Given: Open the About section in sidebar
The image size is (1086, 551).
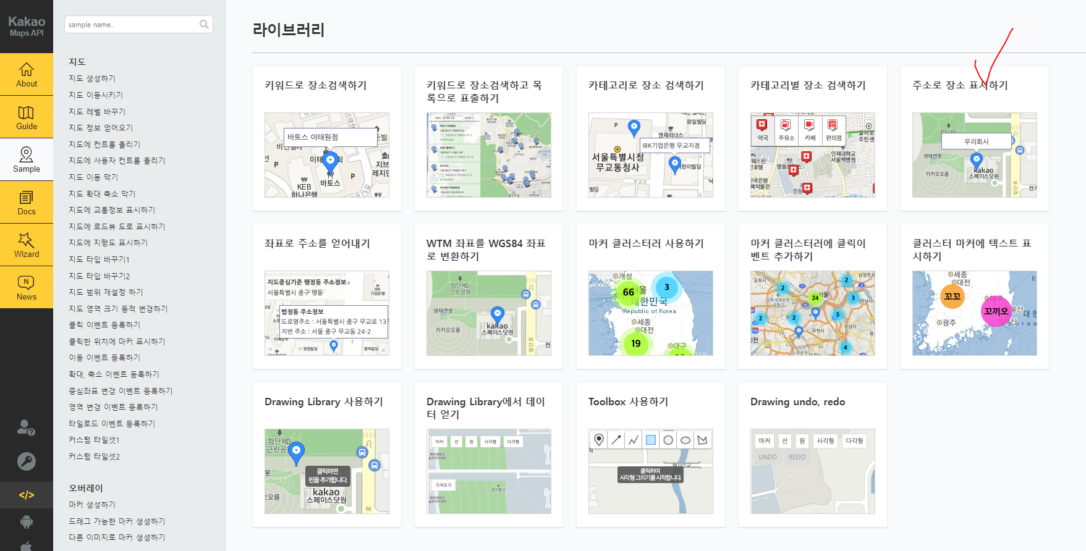Looking at the screenshot, I should (x=27, y=74).
